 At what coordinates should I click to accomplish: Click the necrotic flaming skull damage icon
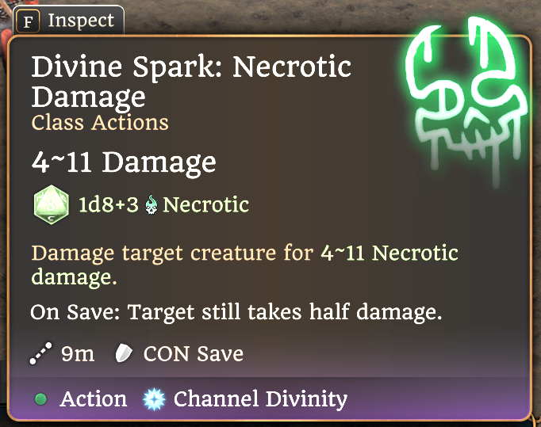click(x=151, y=204)
